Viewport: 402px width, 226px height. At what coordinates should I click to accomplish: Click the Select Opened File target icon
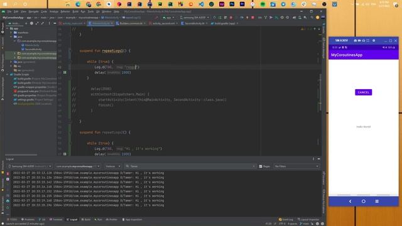[x=31, y=23]
